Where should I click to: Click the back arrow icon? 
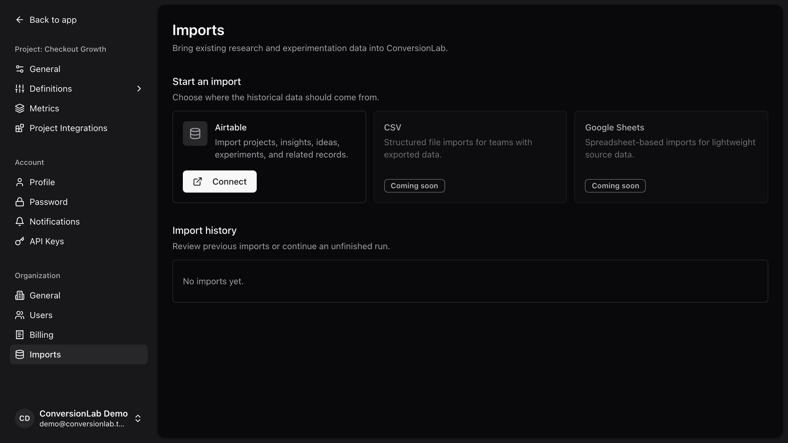(x=20, y=20)
